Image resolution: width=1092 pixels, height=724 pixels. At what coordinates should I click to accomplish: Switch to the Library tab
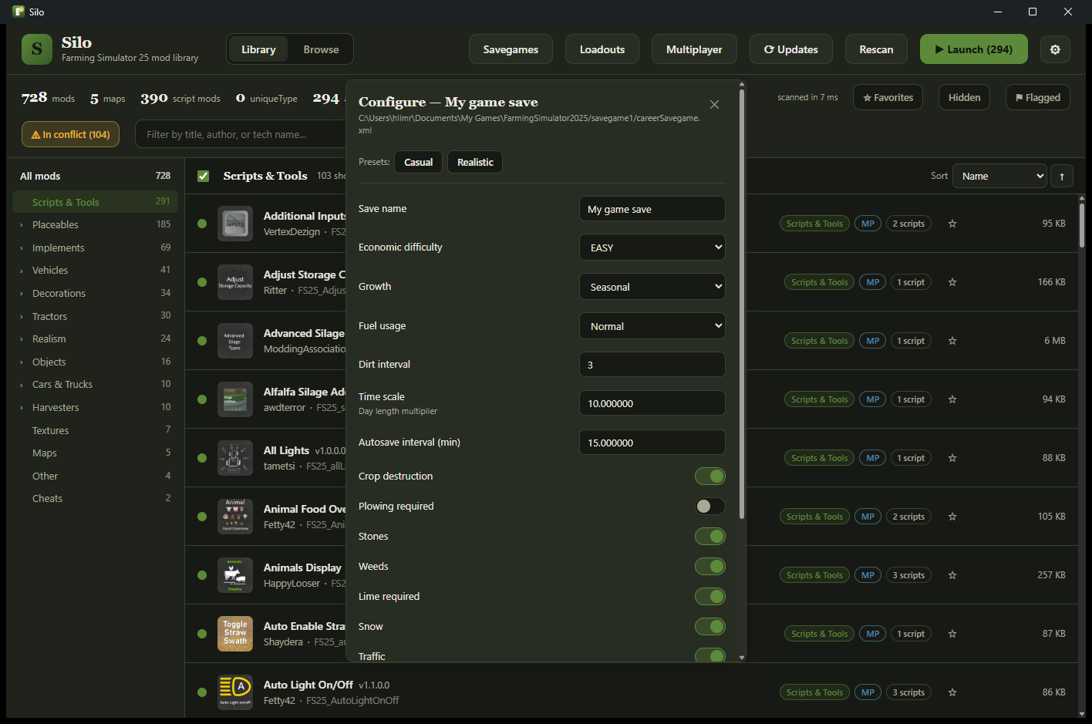click(258, 49)
